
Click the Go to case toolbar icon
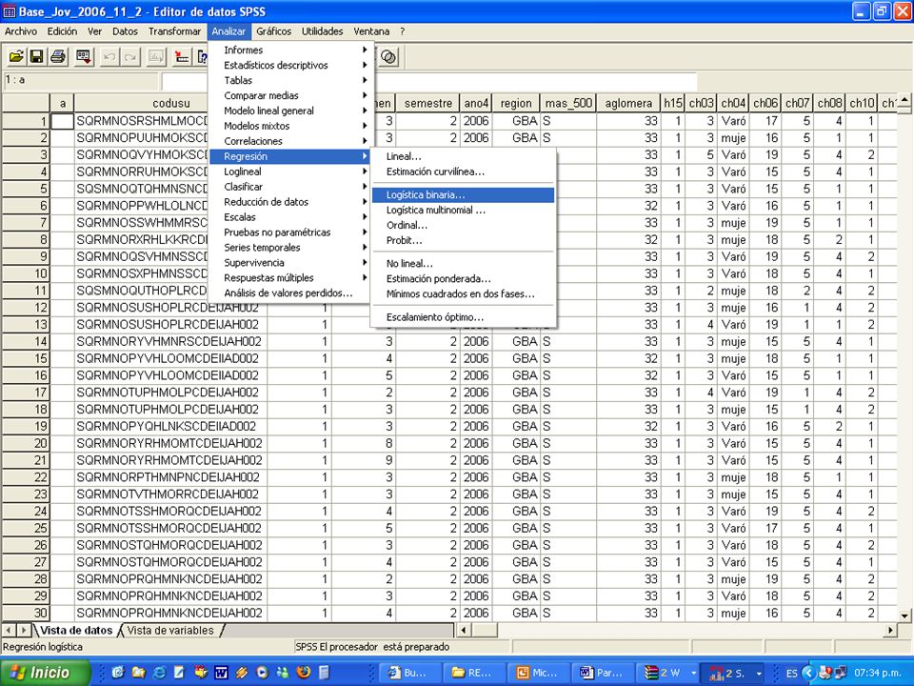tap(182, 56)
